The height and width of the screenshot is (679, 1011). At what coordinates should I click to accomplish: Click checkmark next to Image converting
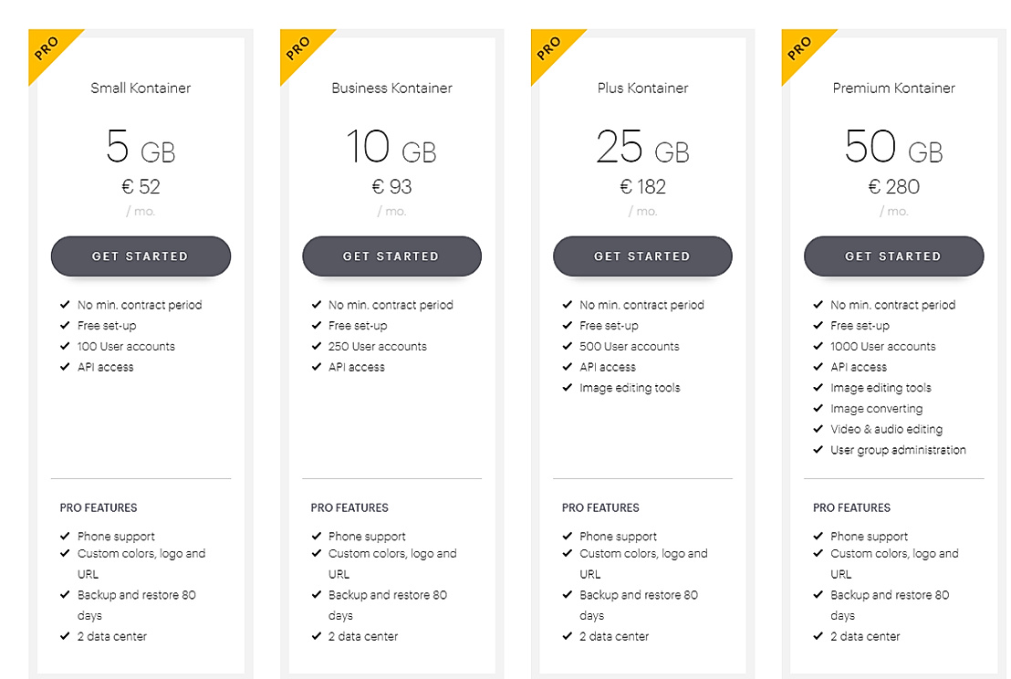pyautogui.click(x=818, y=409)
